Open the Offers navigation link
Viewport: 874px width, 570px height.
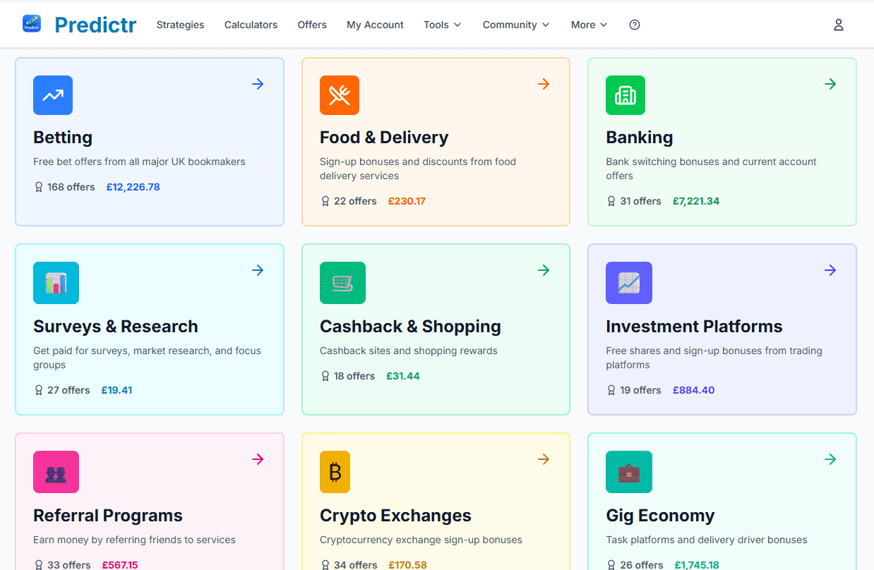312,25
